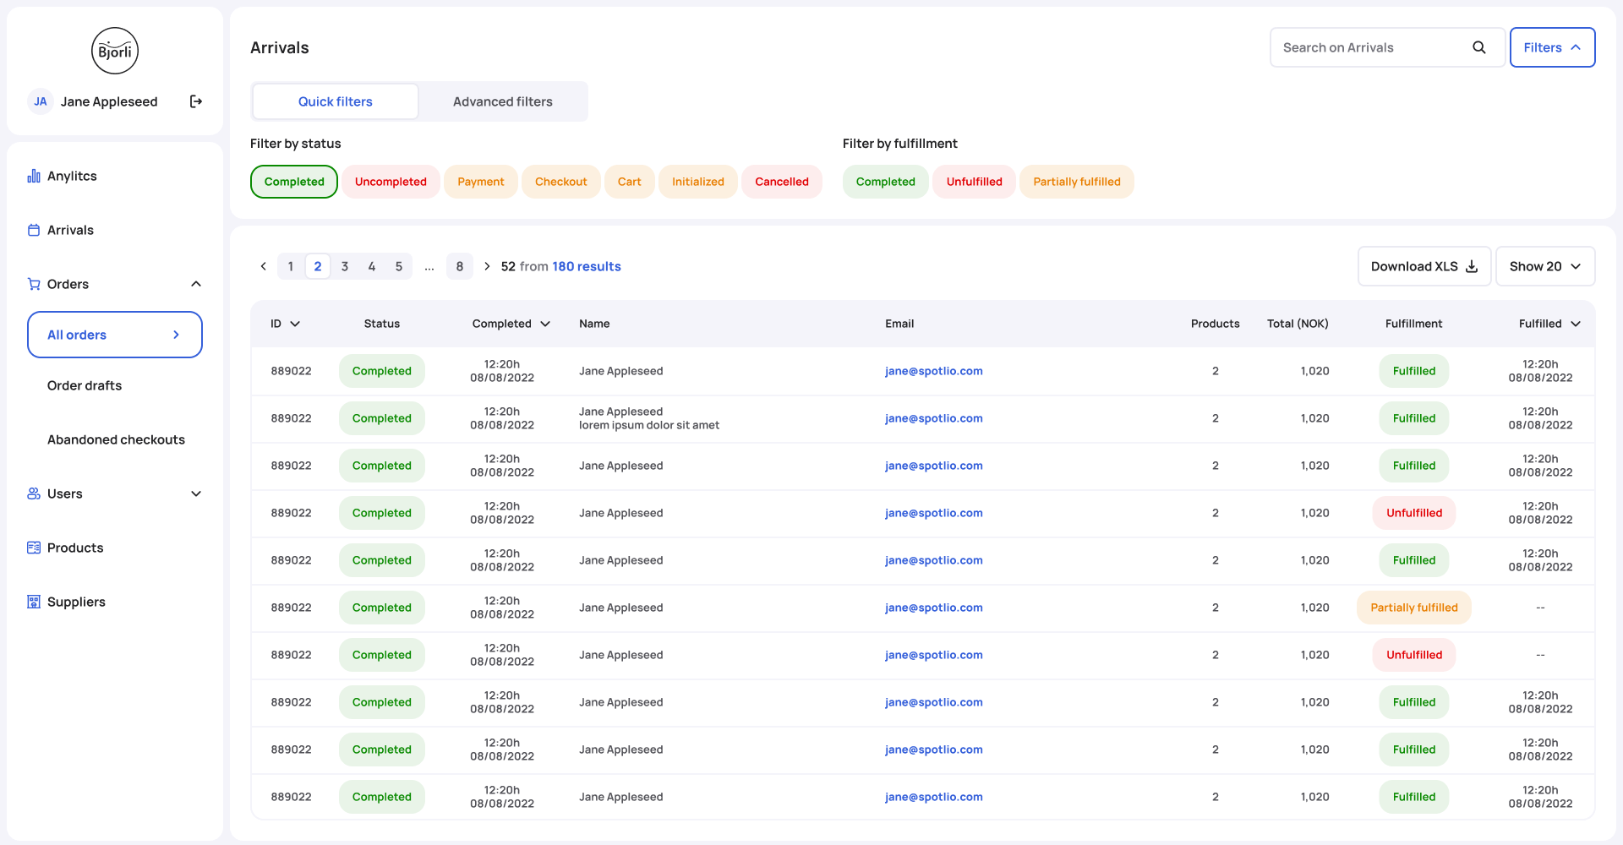Toggle the Completed status filter chip
Screen dimensions: 1623x845
[293, 182]
